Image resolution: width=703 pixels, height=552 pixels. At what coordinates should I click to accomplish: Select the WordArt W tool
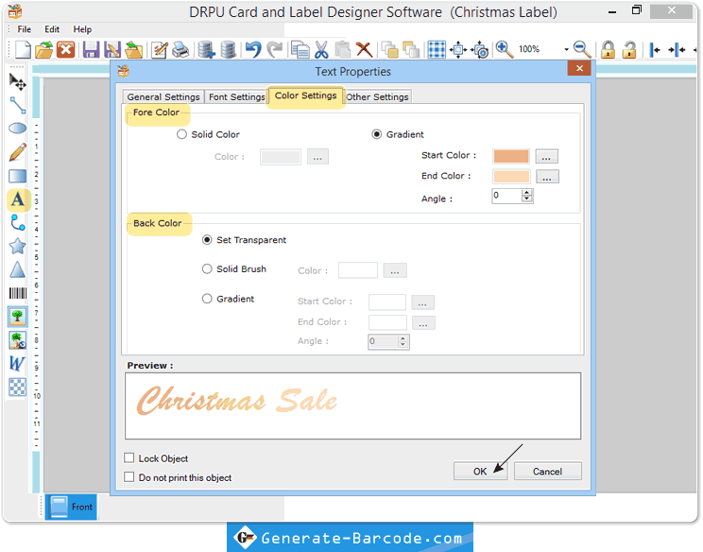[x=17, y=363]
